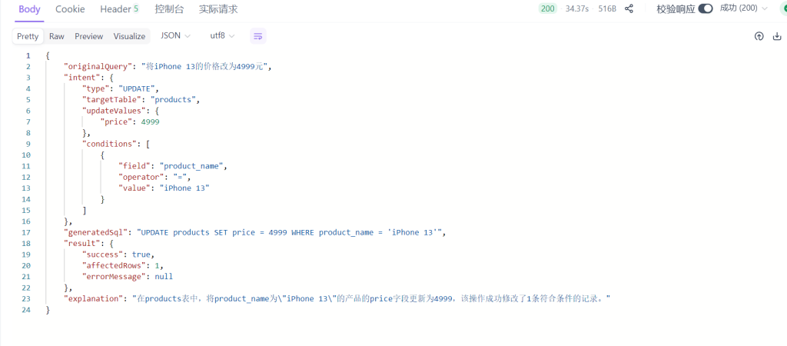Toggle the word wrap icon
The width and height of the screenshot is (787, 346).
click(258, 36)
